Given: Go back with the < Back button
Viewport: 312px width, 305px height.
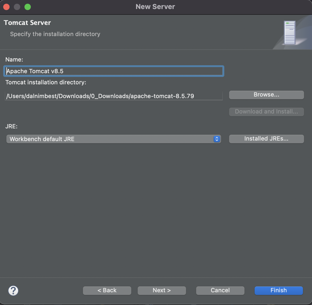Looking at the screenshot, I should 107,290.
